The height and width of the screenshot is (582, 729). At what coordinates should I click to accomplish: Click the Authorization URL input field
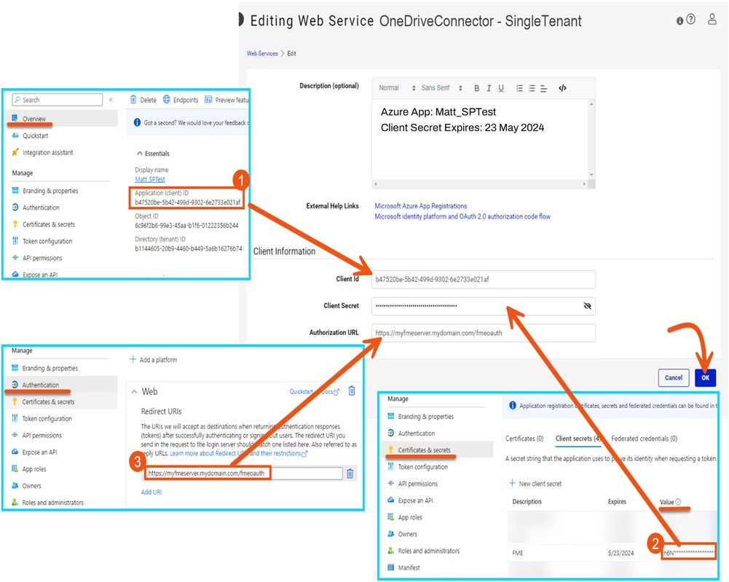coord(484,333)
